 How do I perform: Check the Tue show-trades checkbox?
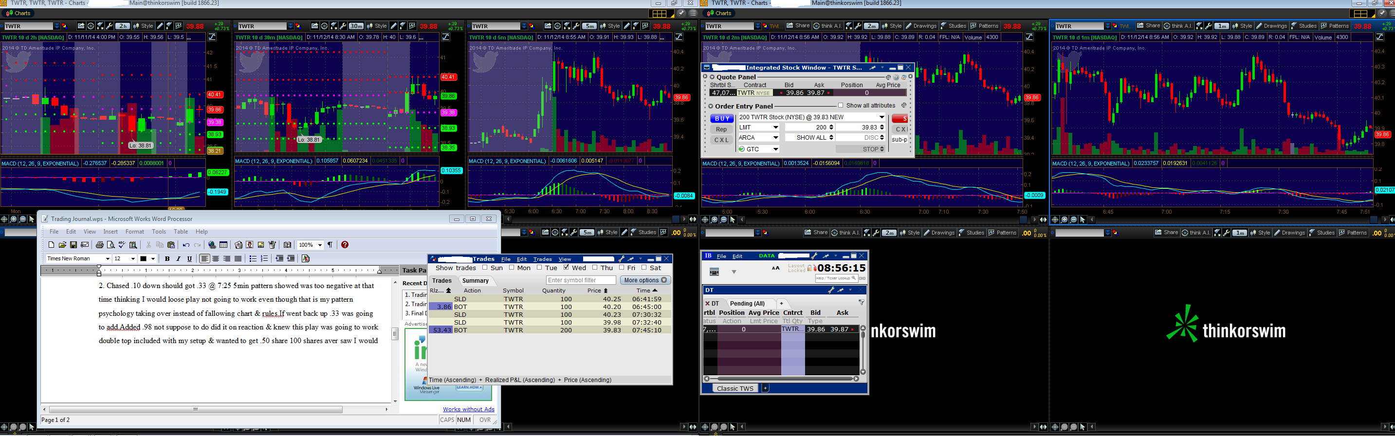pyautogui.click(x=539, y=268)
